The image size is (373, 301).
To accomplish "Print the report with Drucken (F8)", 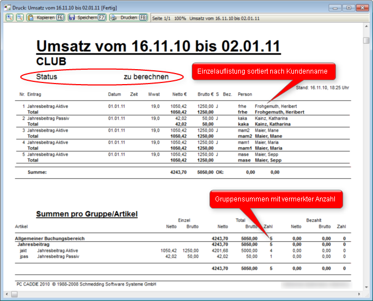I will [128, 18].
